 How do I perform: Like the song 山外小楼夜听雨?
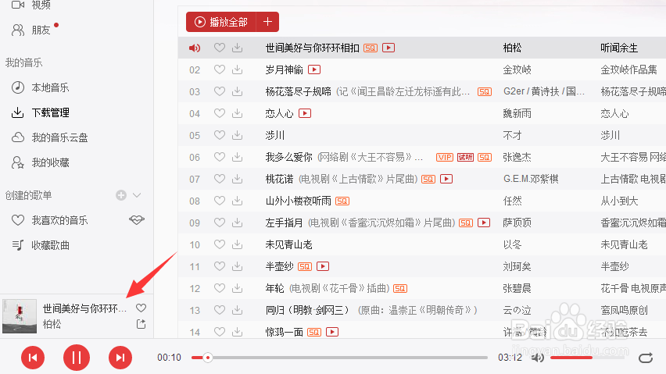(x=219, y=201)
